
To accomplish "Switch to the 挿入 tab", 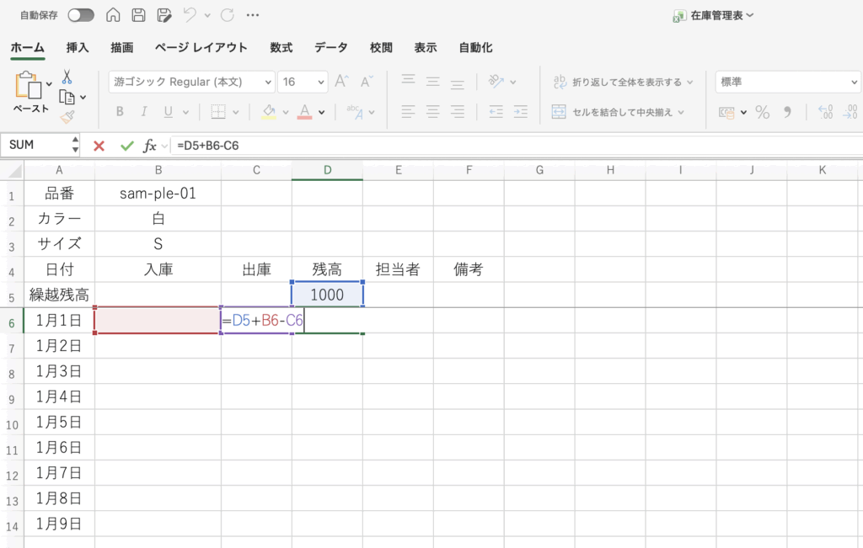I will tap(78, 48).
